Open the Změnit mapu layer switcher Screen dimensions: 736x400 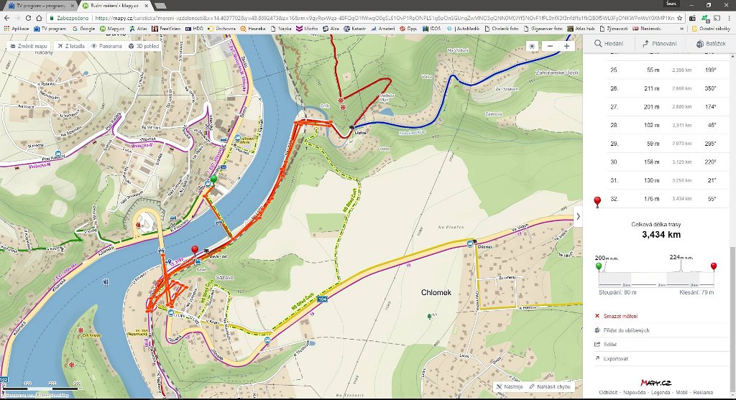[x=28, y=47]
